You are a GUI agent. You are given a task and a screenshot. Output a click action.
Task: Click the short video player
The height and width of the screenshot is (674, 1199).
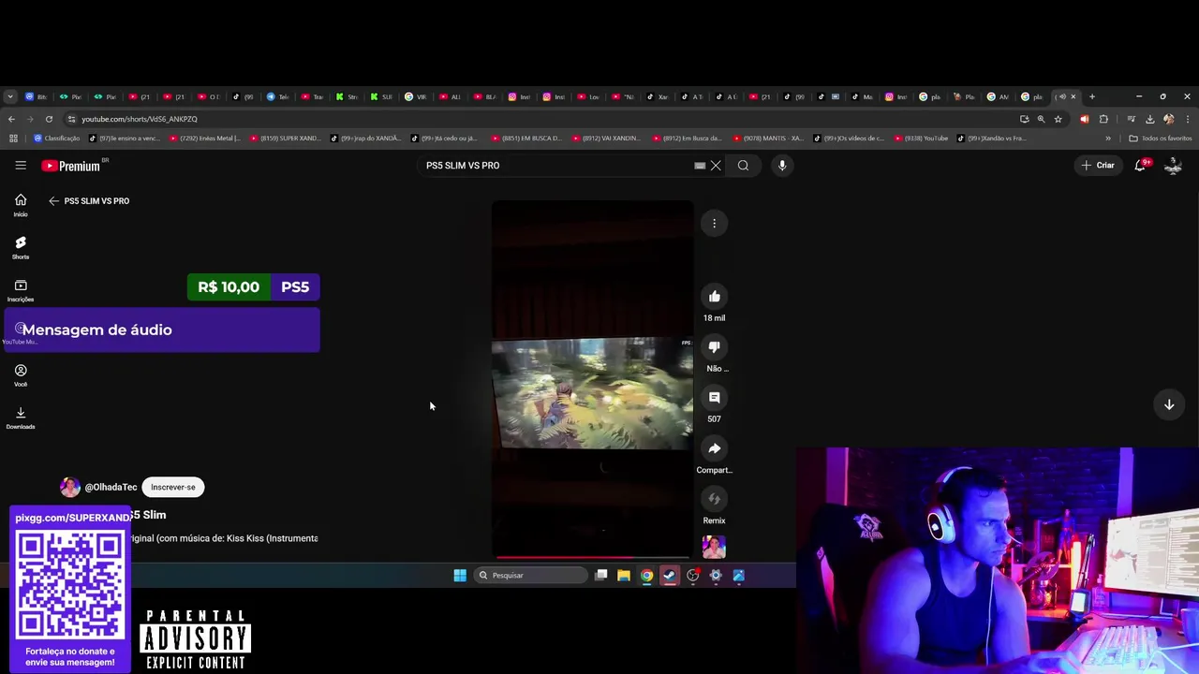pyautogui.click(x=592, y=379)
